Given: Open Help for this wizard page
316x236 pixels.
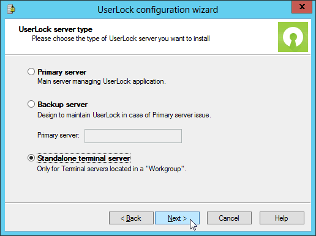Looking at the screenshot, I should click(282, 218).
